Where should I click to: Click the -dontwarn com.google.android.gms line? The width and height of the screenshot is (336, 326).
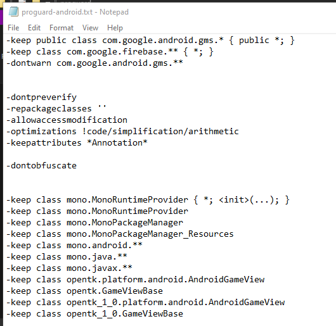click(x=94, y=63)
